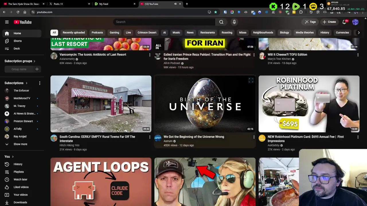Viewport: 367px width, 206px height.
Task: Open the Tags button
Action: coord(310,22)
